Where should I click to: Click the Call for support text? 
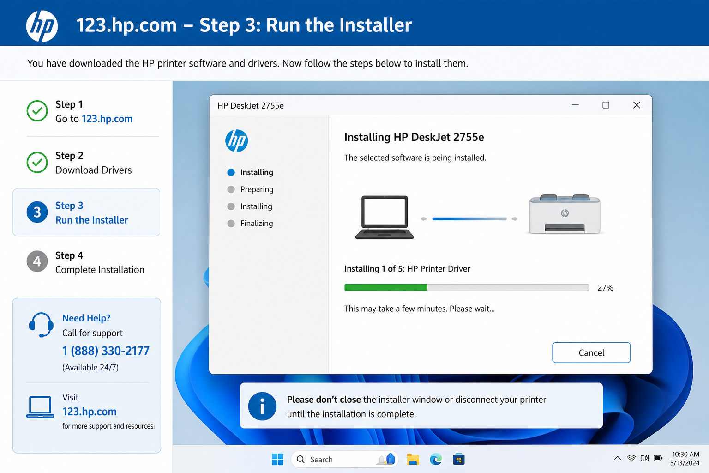(92, 334)
